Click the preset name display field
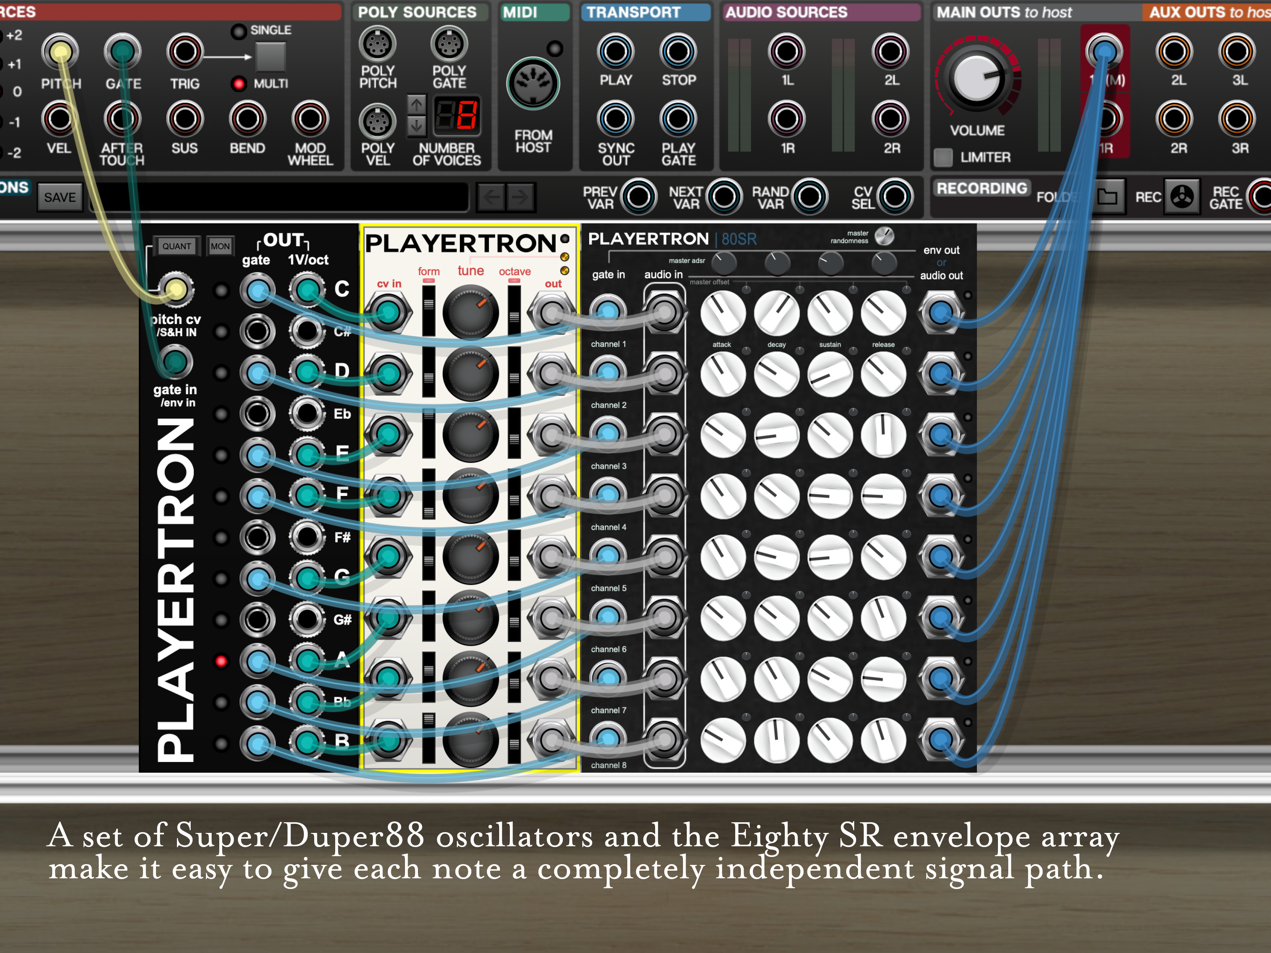The image size is (1271, 953). (x=279, y=197)
